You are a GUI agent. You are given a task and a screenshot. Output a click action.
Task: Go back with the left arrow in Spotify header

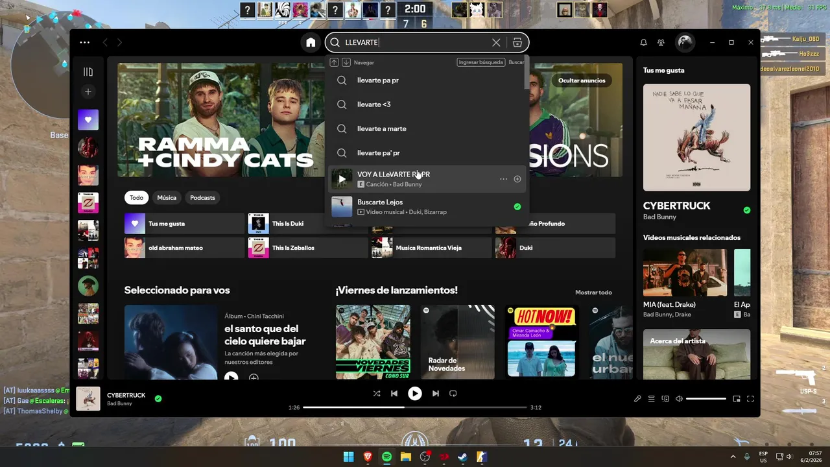(105, 42)
